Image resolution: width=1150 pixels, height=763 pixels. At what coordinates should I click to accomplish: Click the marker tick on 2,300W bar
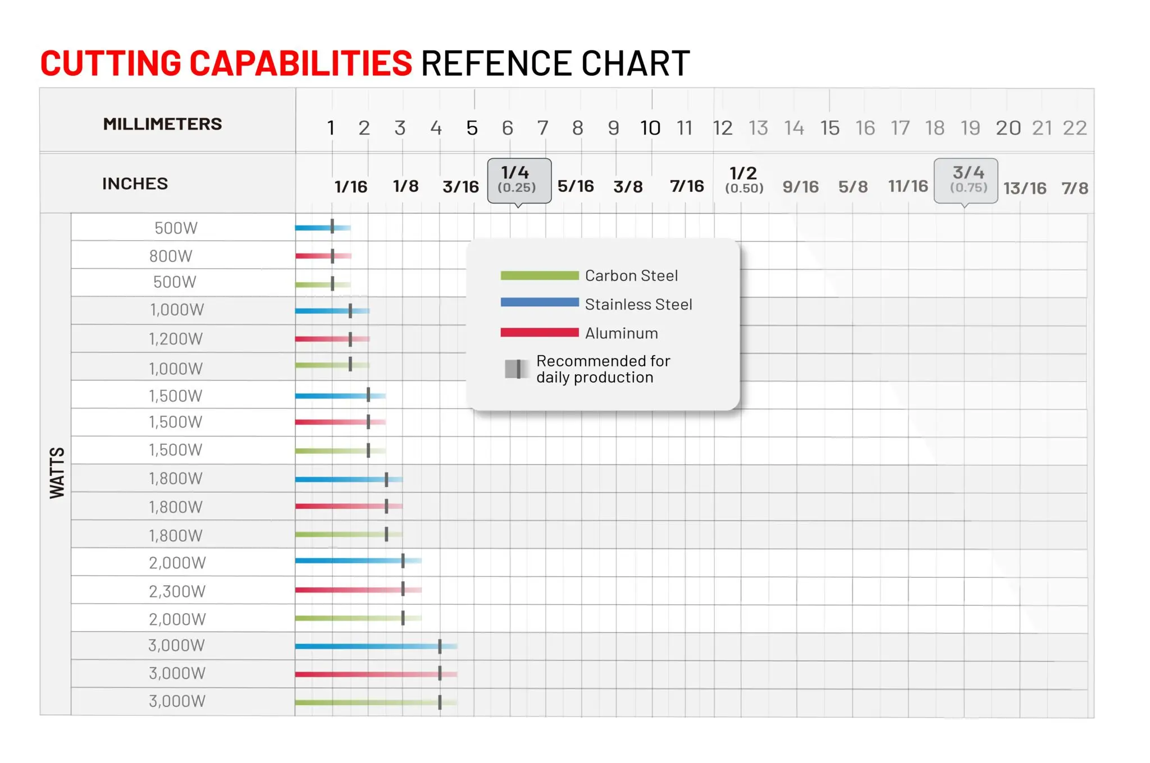pyautogui.click(x=403, y=589)
